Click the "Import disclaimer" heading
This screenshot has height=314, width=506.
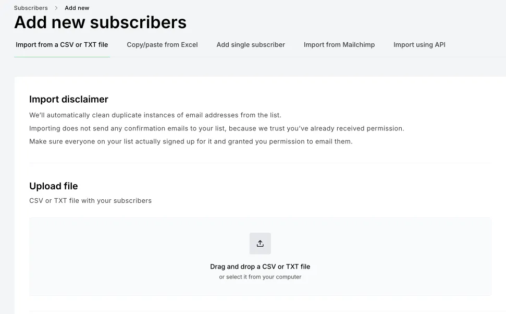click(69, 99)
